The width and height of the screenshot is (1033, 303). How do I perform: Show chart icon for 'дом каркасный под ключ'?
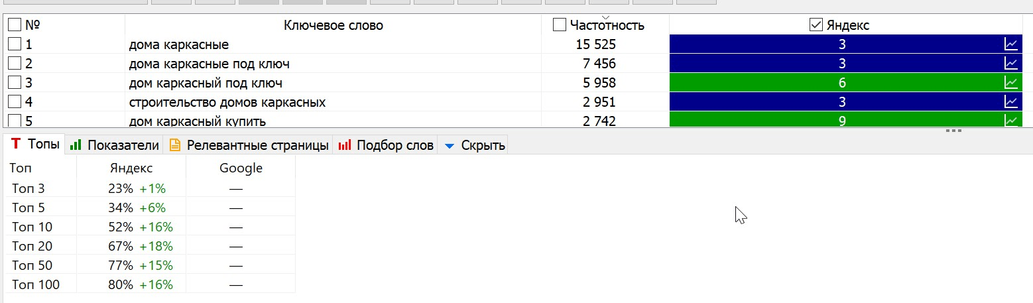pyautogui.click(x=1011, y=83)
